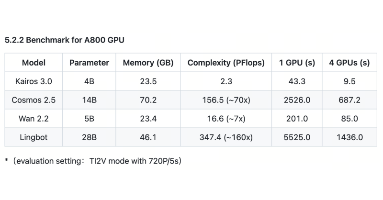Screen dimensions: 383x200
Task: Select the 1 GPU (s) header
Action: [x=297, y=63]
